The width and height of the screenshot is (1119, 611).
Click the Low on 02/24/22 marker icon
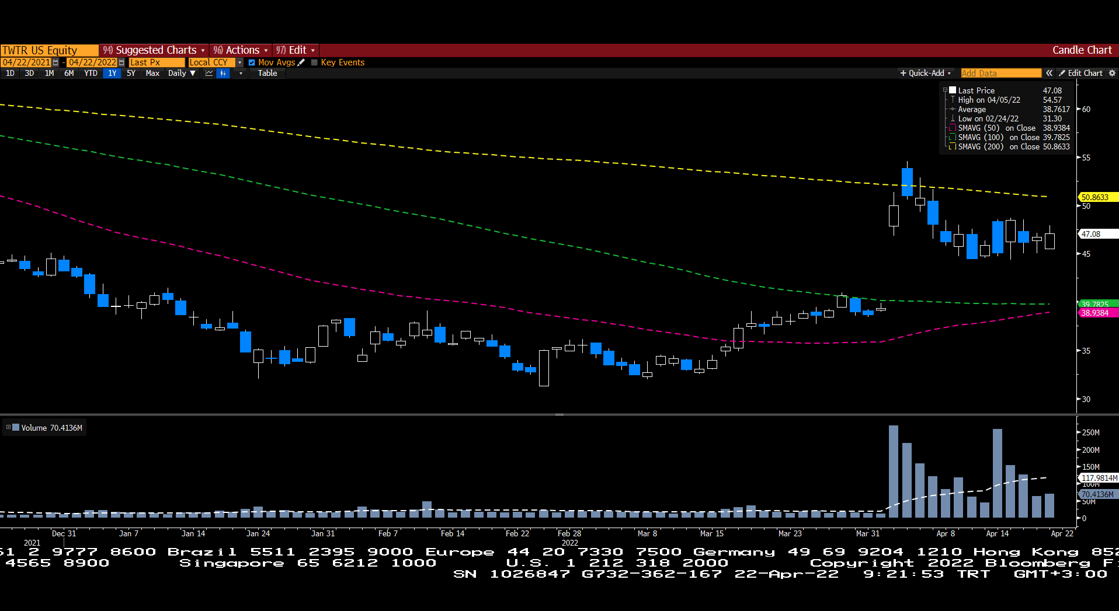coord(953,118)
